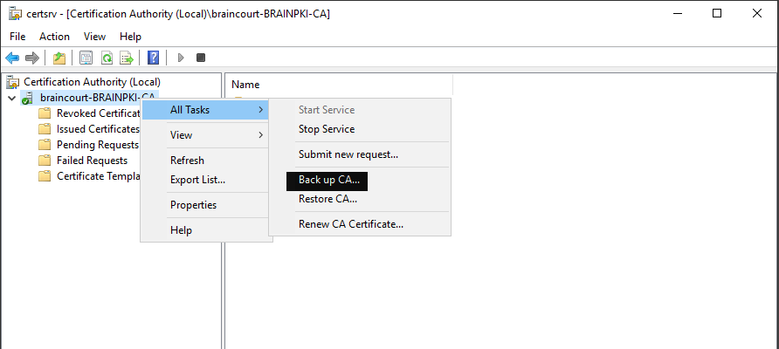Viewport: 779px width, 349px height.
Task: Click the blue Help question-mark icon
Action: click(154, 58)
